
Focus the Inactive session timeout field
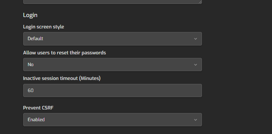click(x=112, y=90)
